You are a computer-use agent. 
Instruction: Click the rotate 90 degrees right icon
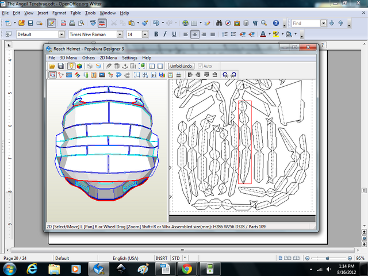[233, 75]
